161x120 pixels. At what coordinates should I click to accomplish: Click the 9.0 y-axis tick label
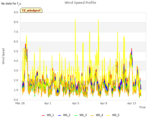16,12
